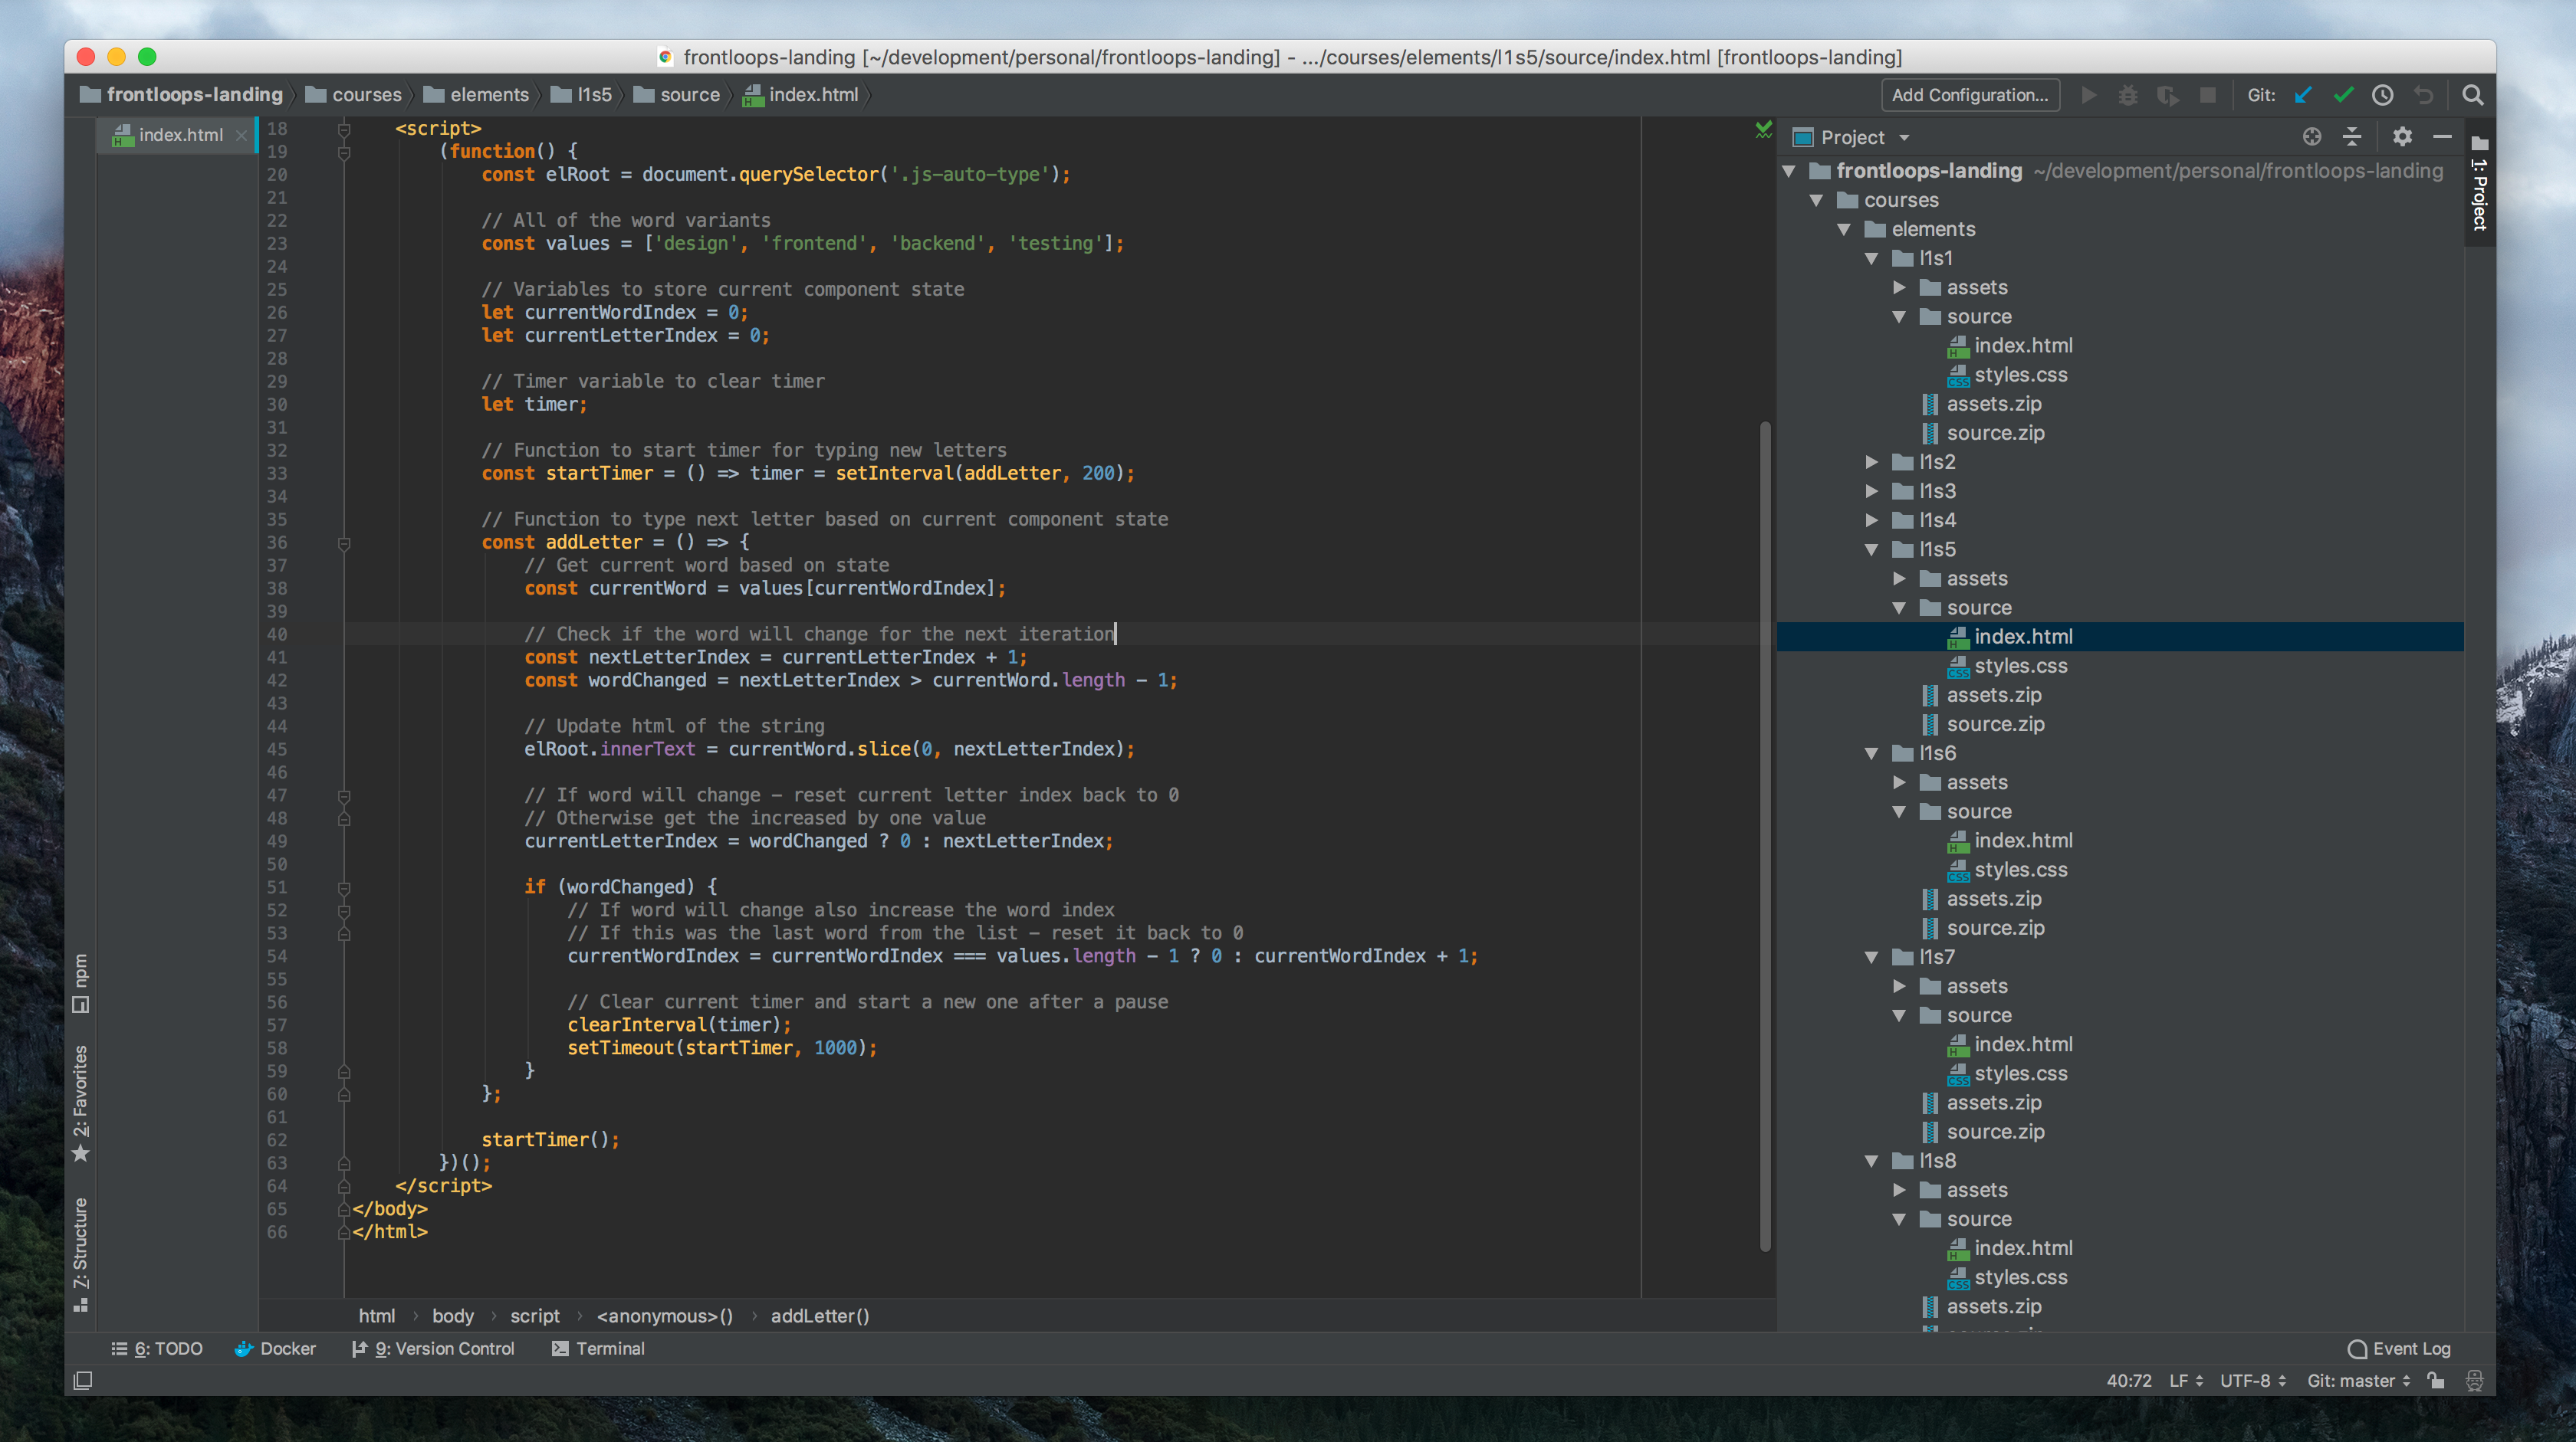This screenshot has width=2576, height=1442.
Task: Open Git history clock icon
Action: click(x=2383, y=95)
